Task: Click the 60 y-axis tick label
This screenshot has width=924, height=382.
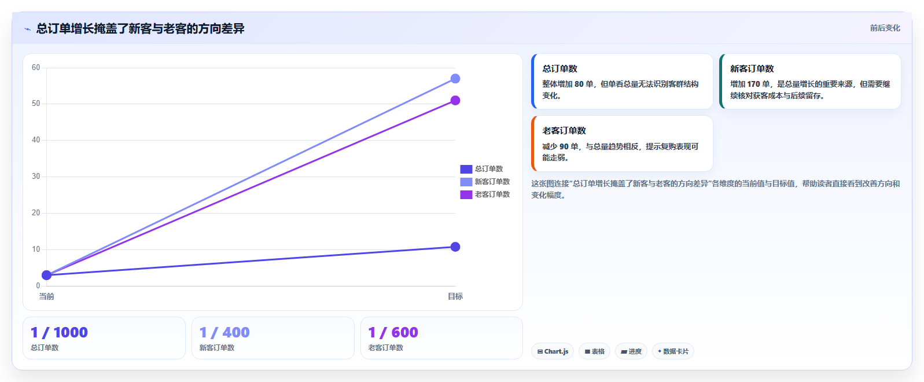Action: click(x=36, y=68)
